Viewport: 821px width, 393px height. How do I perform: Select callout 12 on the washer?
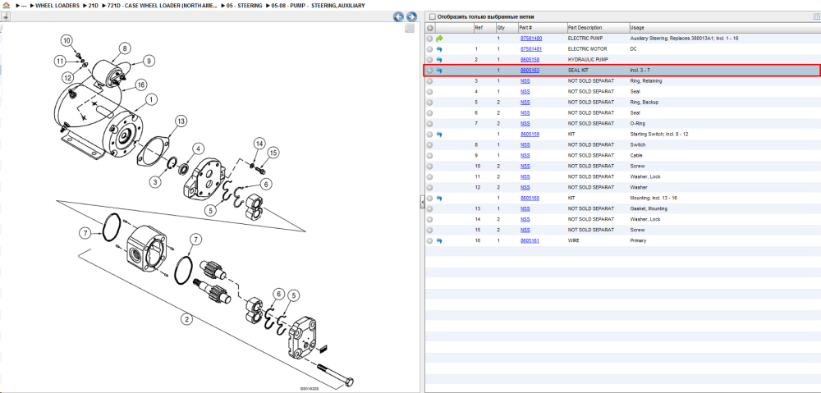coord(67,77)
